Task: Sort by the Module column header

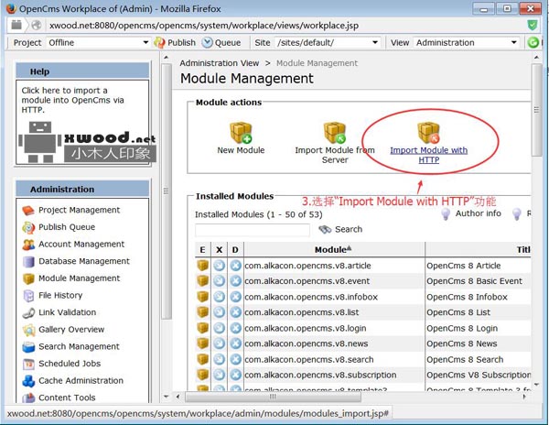Action: tap(334, 249)
